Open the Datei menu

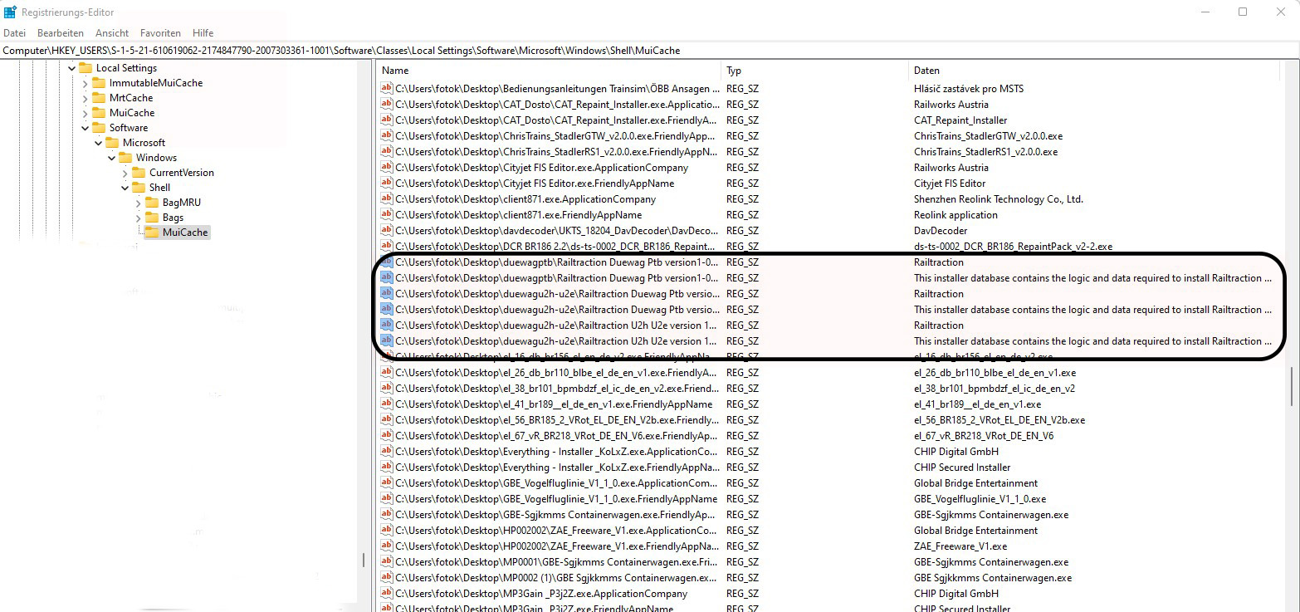pos(15,33)
